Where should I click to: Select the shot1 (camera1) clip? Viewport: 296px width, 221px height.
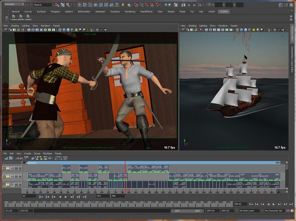tap(38, 177)
